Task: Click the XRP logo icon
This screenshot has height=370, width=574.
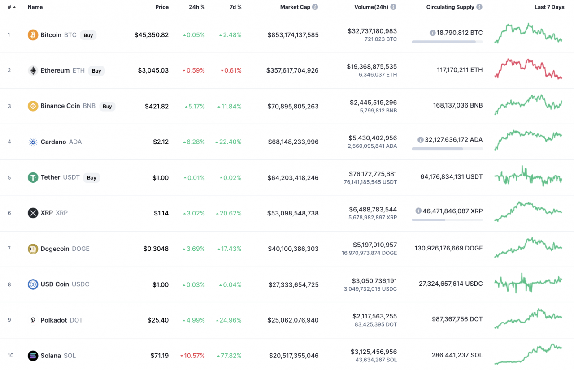Action: (33, 213)
